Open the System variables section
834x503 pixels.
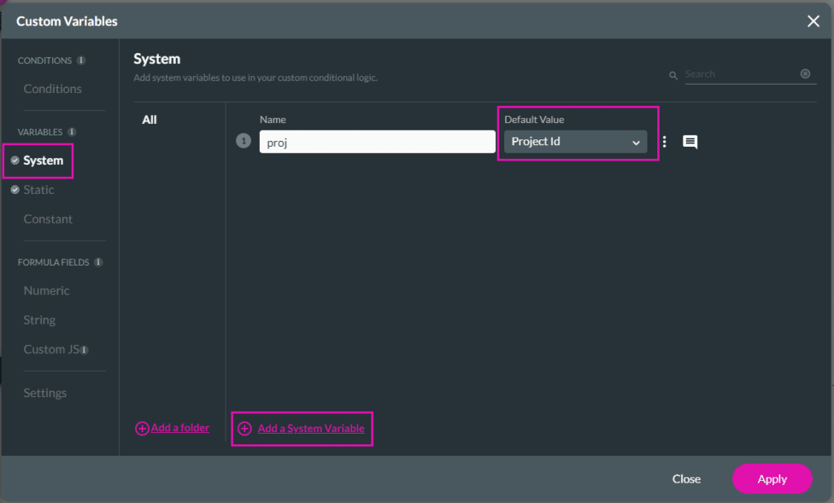43,161
